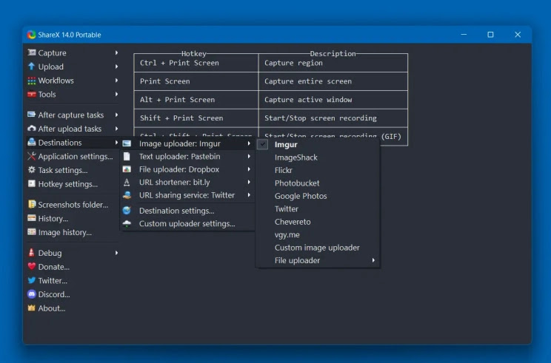Screen dimensions: 551x363
Task: Expand the Debug submenu arrow
Action: coord(116,253)
